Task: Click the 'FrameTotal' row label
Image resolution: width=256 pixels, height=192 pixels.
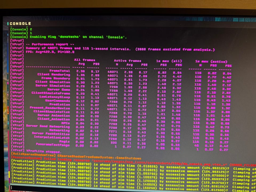Action: pos(60,71)
